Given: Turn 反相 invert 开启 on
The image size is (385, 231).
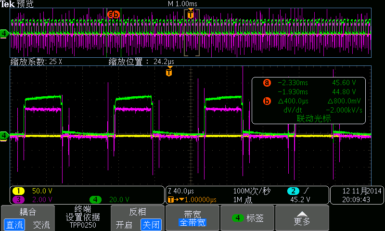Looking at the screenshot, I should 124,225.
